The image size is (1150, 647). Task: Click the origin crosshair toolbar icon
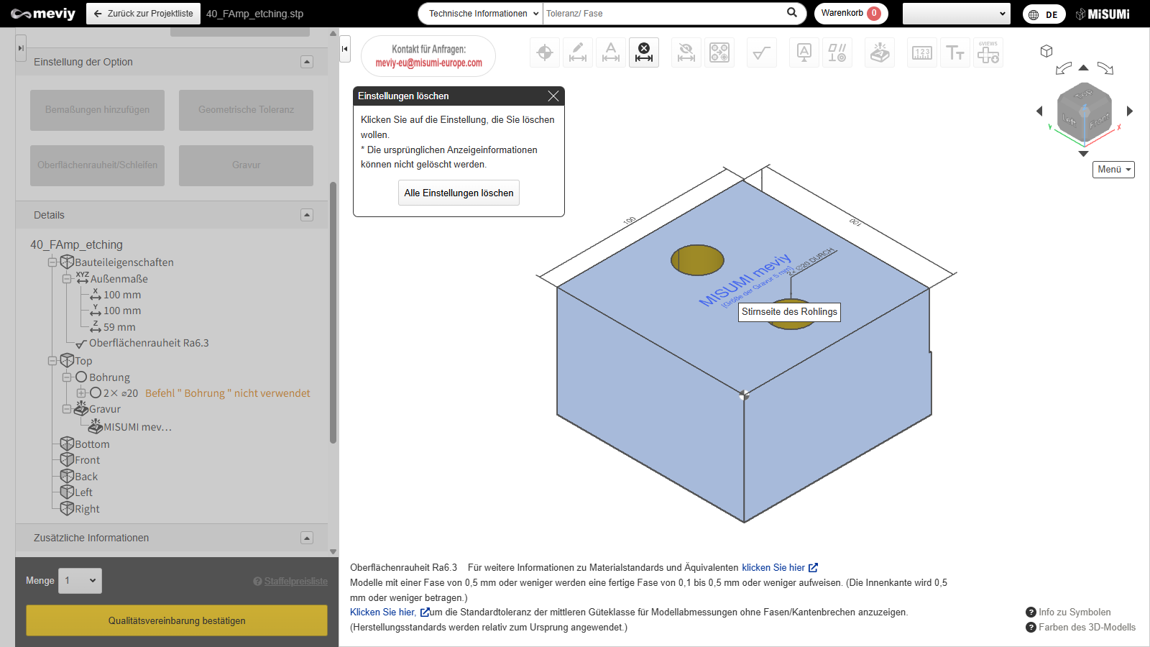545,52
